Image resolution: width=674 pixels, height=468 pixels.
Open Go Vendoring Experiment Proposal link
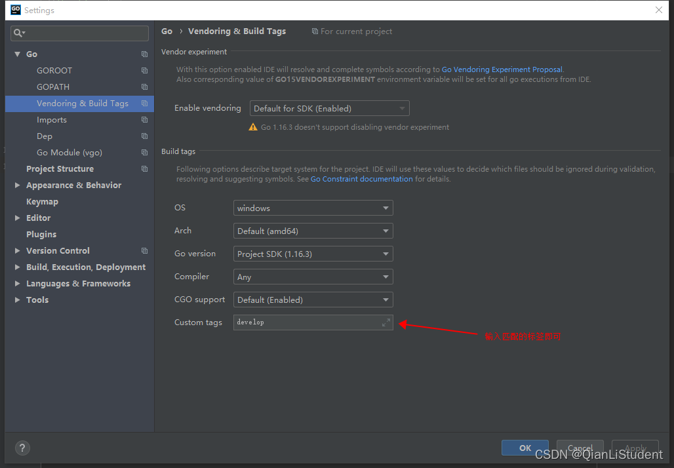point(502,69)
